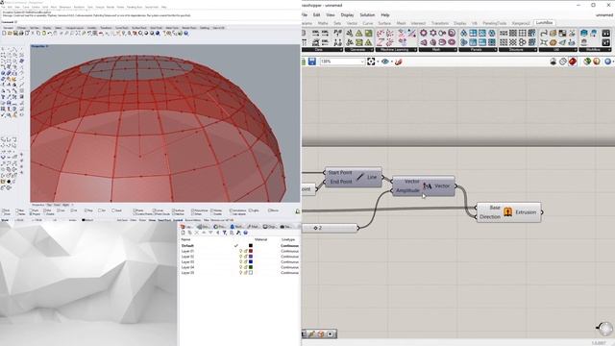Click the Filter icon in Layers toolbar
The image size is (615, 346).
(x=224, y=233)
